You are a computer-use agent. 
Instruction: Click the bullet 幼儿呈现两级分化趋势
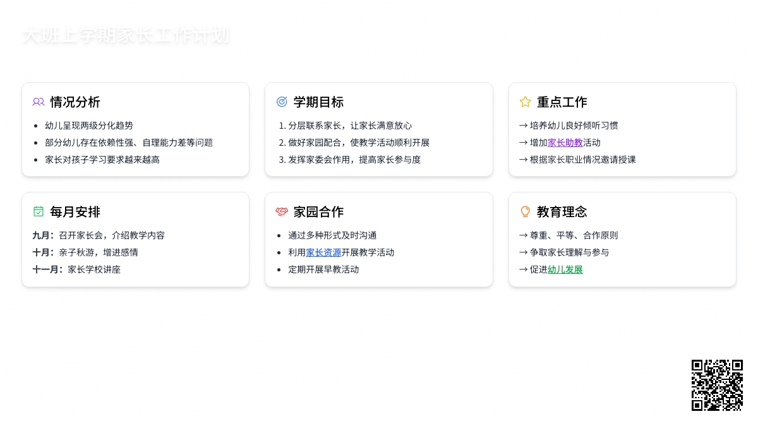click(89, 126)
